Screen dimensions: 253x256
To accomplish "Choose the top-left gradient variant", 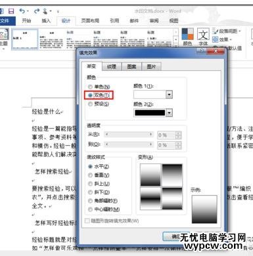I will point(150,175).
